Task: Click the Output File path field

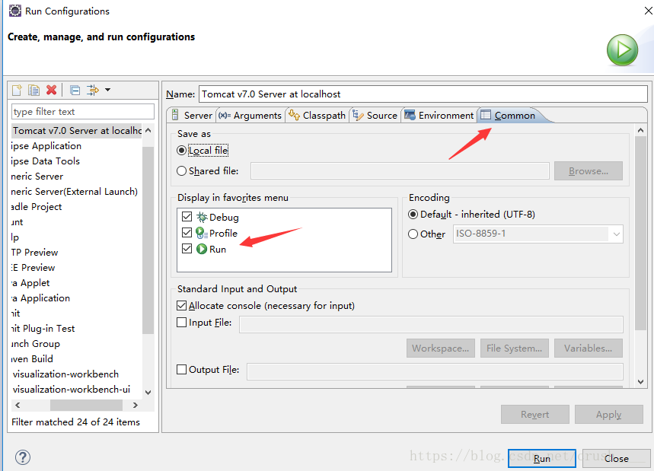Action: click(435, 371)
